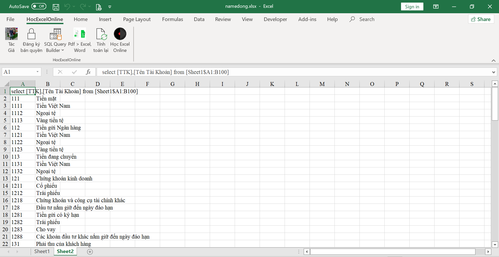Click the Sign in button
Viewport: 499px width, 257px height.
point(412,6)
